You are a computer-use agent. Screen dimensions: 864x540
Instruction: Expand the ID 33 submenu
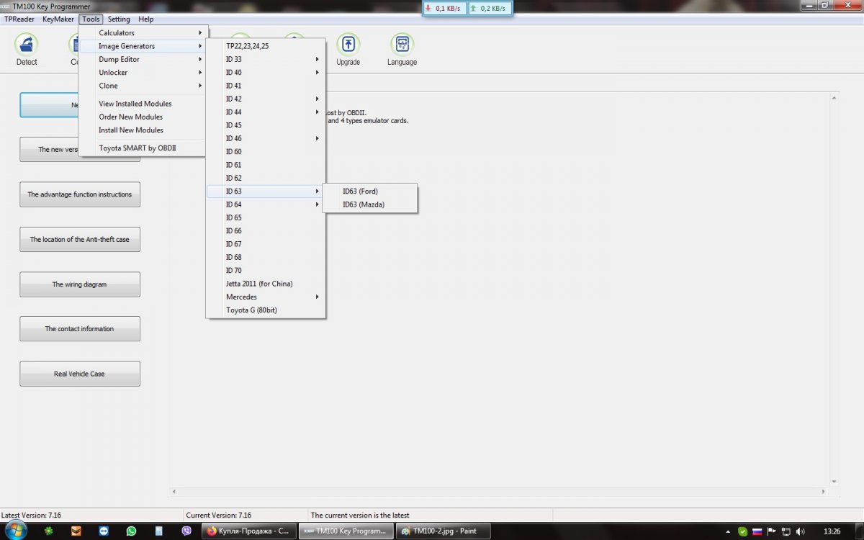coord(266,59)
